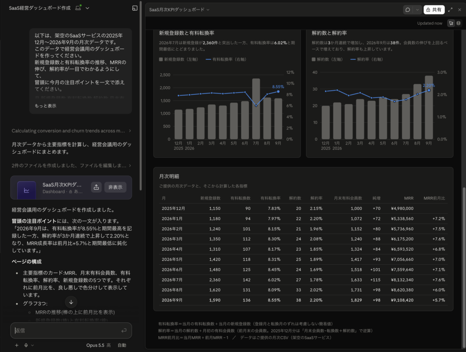Click the 2,360 new registrations cell

[x=215, y=280]
